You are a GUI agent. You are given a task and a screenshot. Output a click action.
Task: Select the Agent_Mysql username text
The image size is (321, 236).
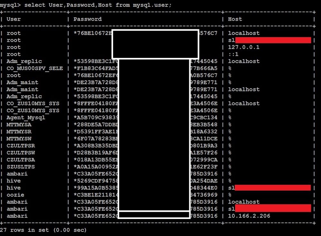coord(26,118)
